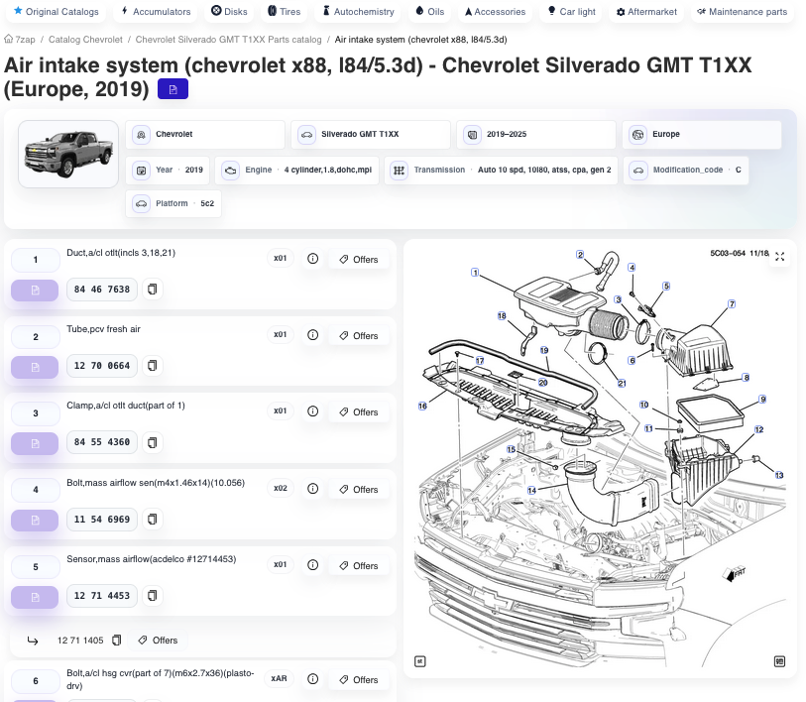Copy part number 12 70 0664

[x=152, y=366]
